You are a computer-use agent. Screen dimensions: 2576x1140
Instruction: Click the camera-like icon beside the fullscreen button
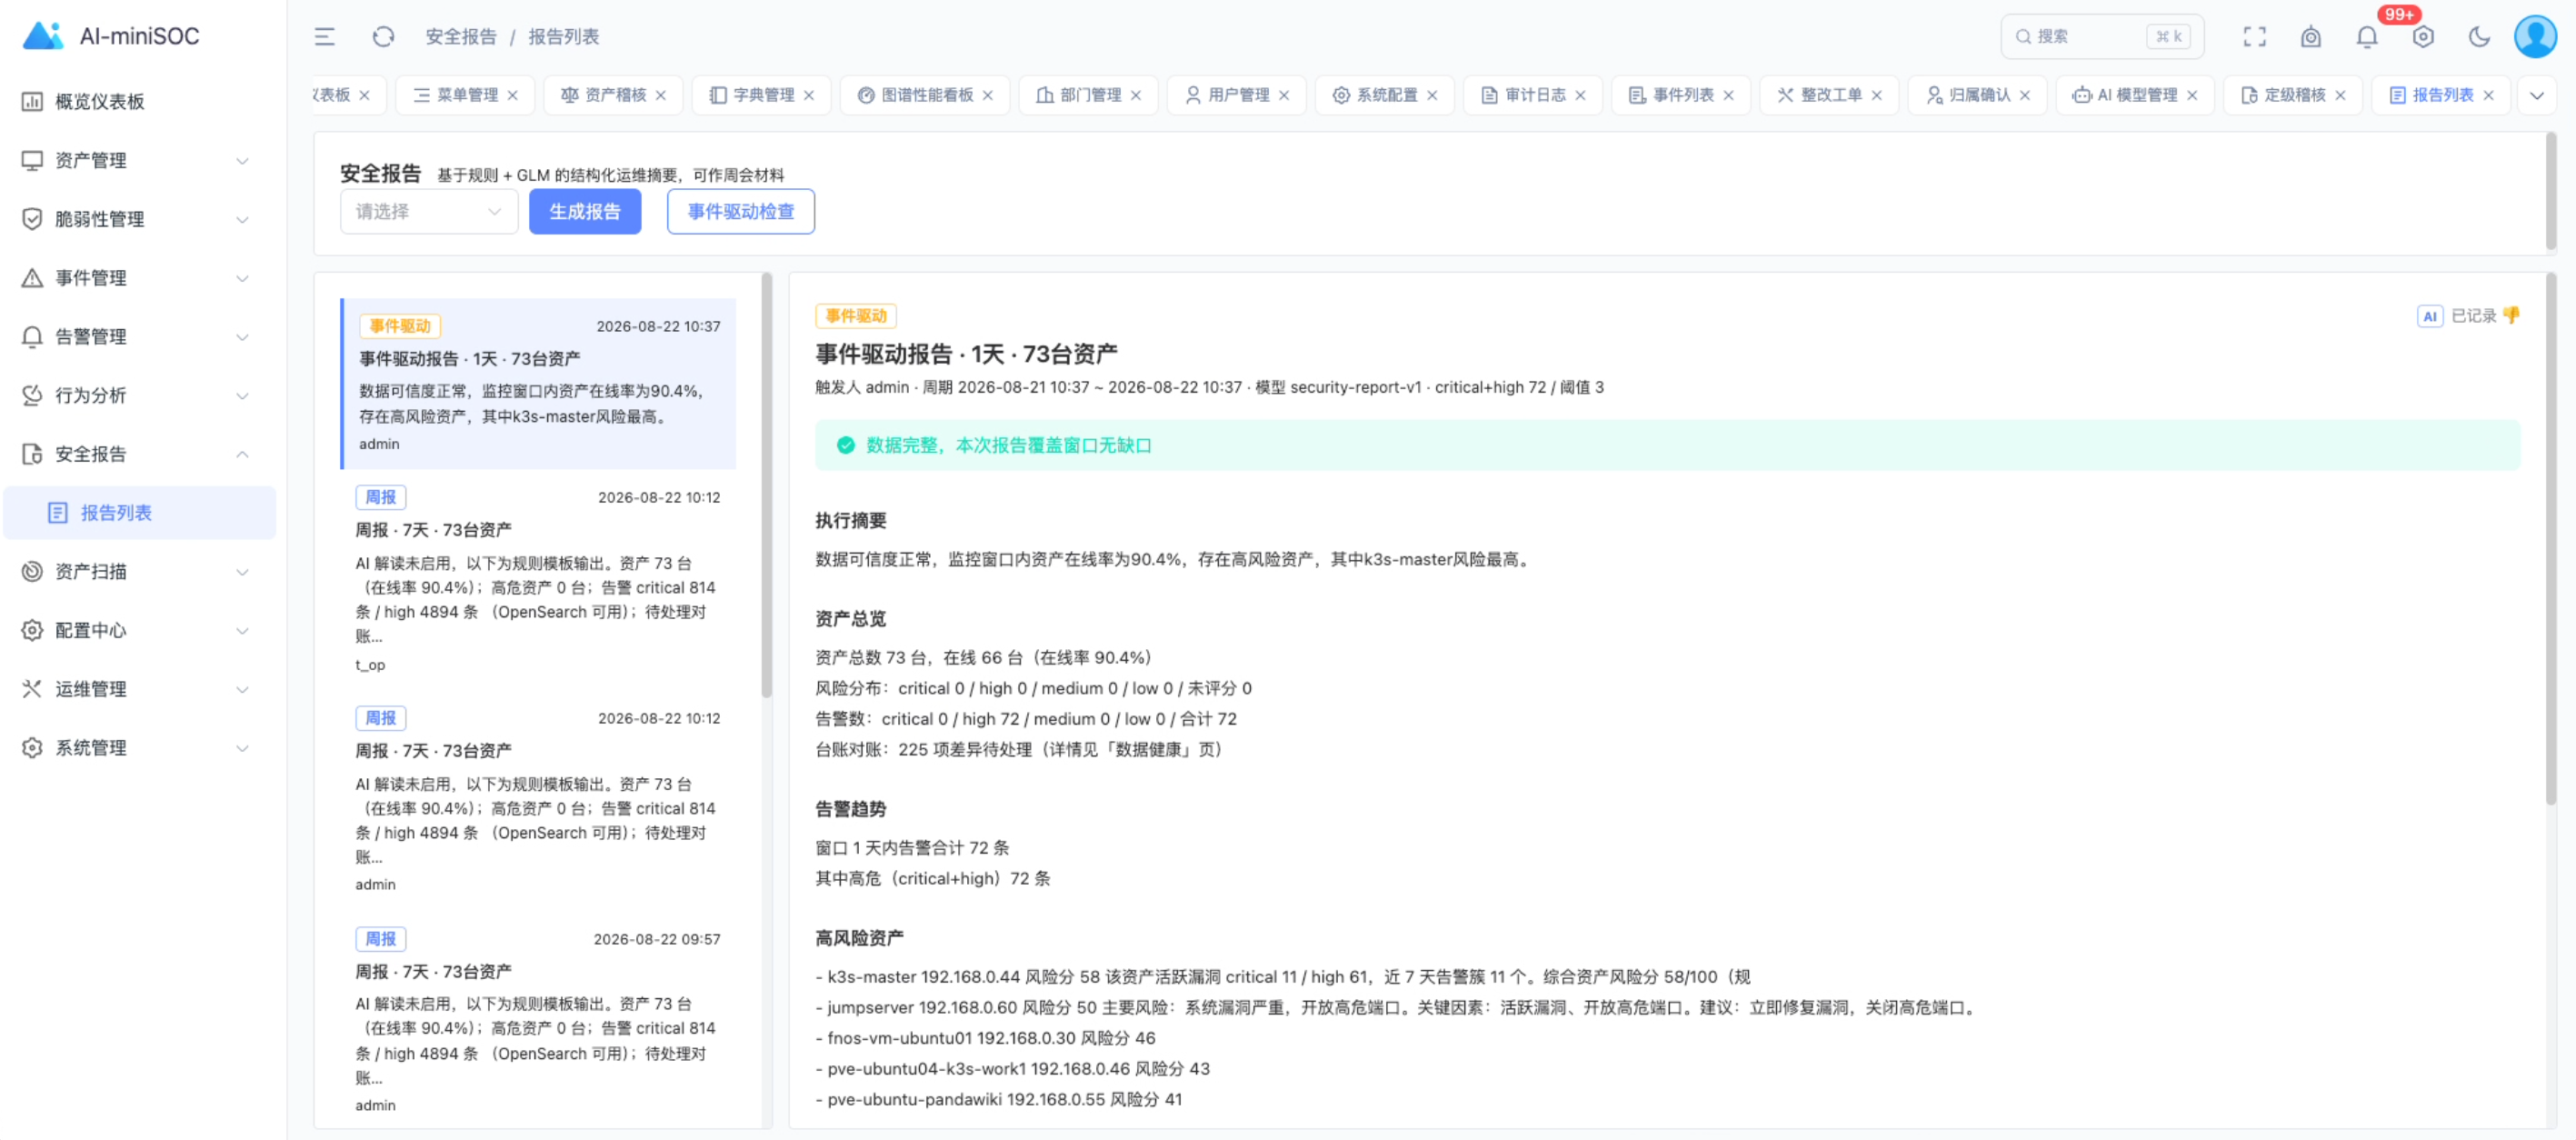tap(2310, 37)
